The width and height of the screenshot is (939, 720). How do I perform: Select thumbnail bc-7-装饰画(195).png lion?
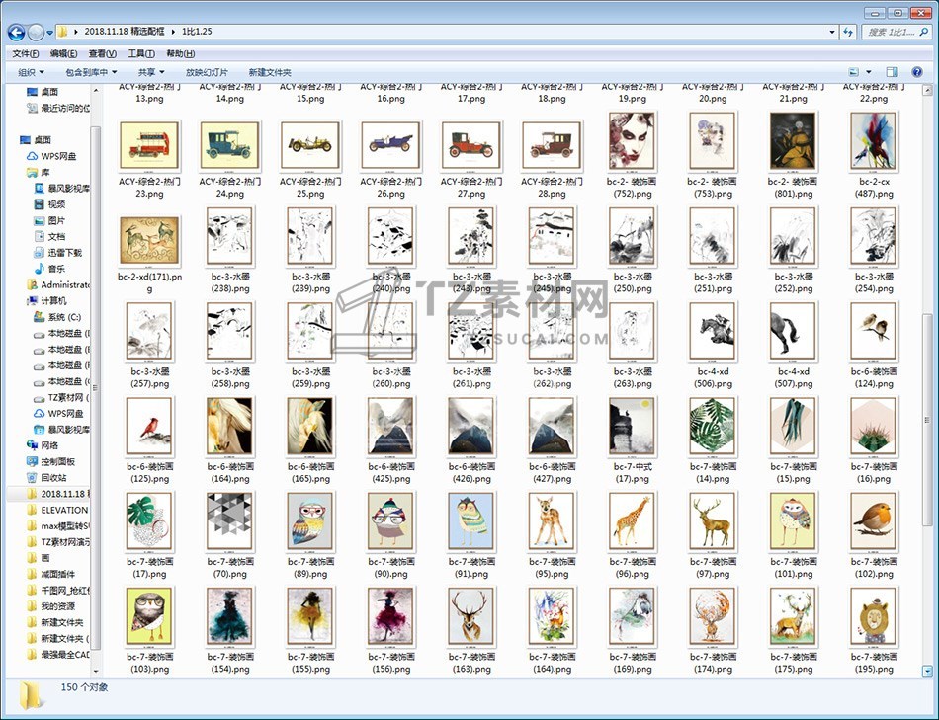tap(874, 616)
